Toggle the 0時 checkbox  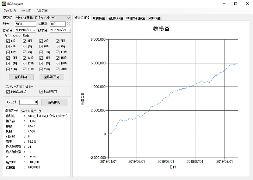click(x=8, y=41)
